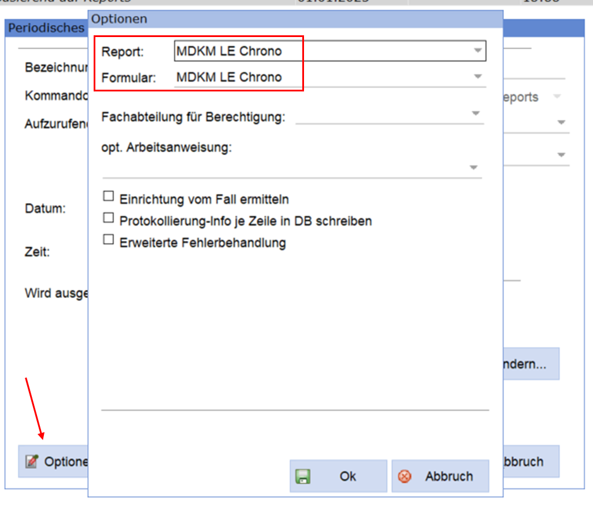The height and width of the screenshot is (511, 593).
Task: Confirm Optionen dialog with Ok button
Action: coord(338,476)
